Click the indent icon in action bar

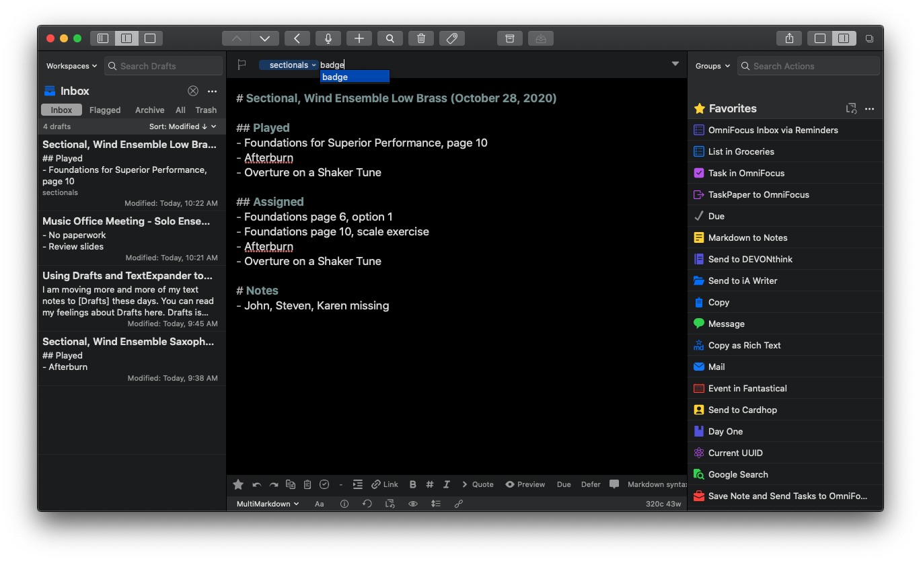358,484
